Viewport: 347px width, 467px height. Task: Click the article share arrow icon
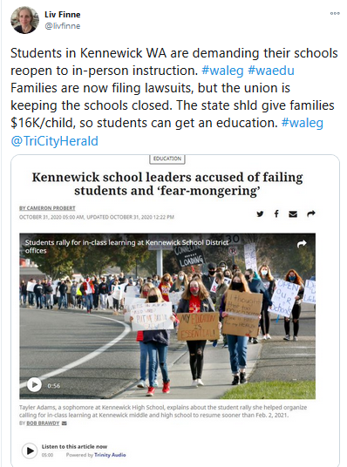tap(311, 213)
